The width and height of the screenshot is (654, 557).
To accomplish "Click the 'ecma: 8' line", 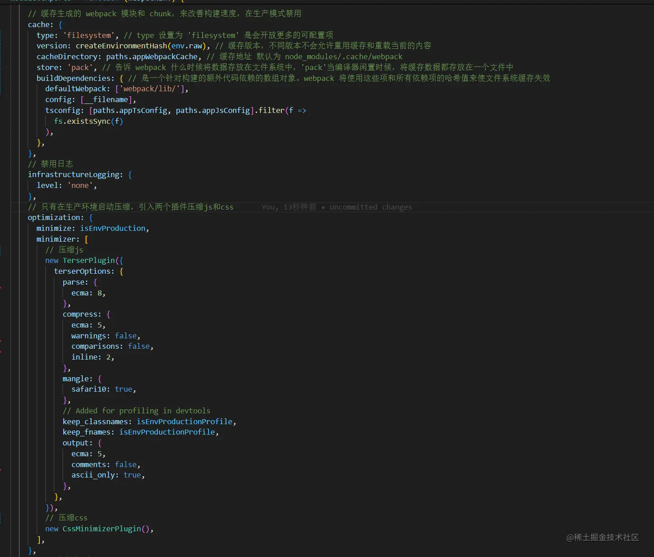I will click(88, 293).
